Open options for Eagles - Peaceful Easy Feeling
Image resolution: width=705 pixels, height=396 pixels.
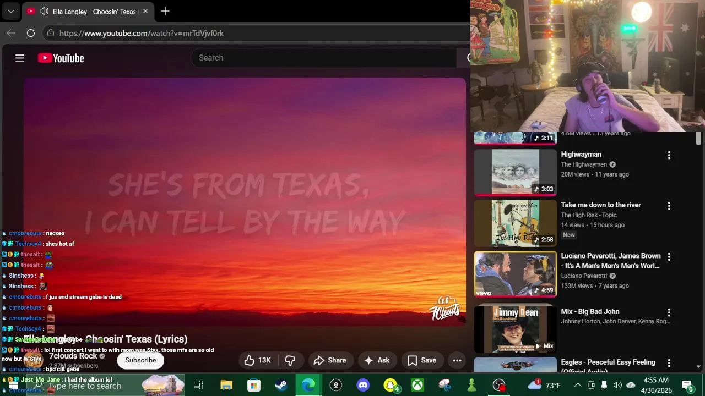[669, 363]
